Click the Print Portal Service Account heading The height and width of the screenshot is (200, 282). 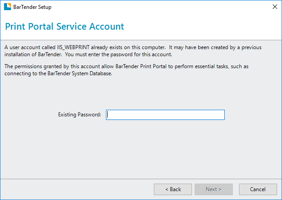click(65, 27)
